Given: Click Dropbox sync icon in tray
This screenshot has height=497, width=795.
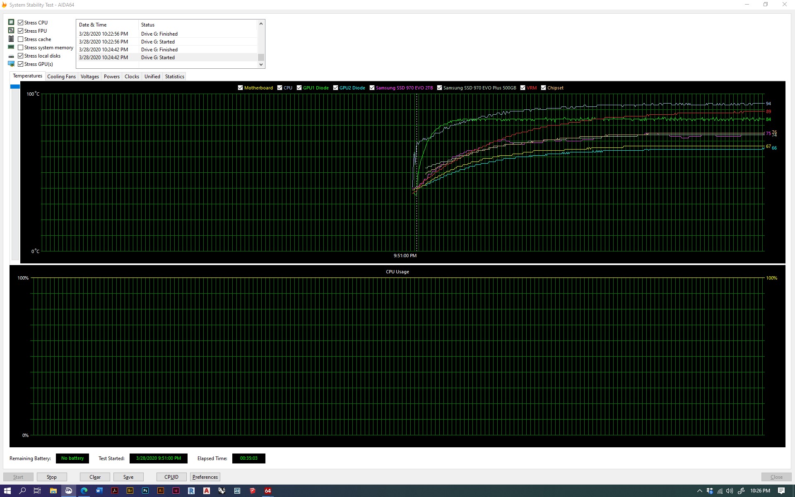Looking at the screenshot, I should coord(710,491).
